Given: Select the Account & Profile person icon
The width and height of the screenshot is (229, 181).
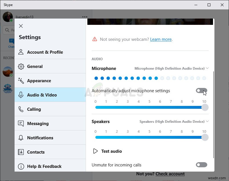Looking at the screenshot, I should 21,52.
